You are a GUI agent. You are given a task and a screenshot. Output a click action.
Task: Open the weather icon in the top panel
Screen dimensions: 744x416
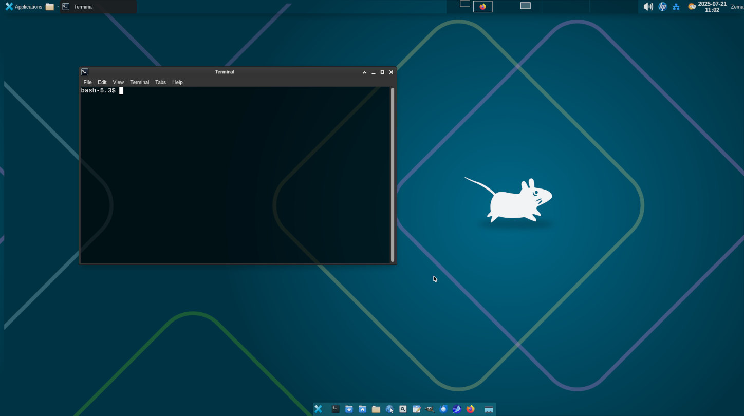click(x=692, y=7)
